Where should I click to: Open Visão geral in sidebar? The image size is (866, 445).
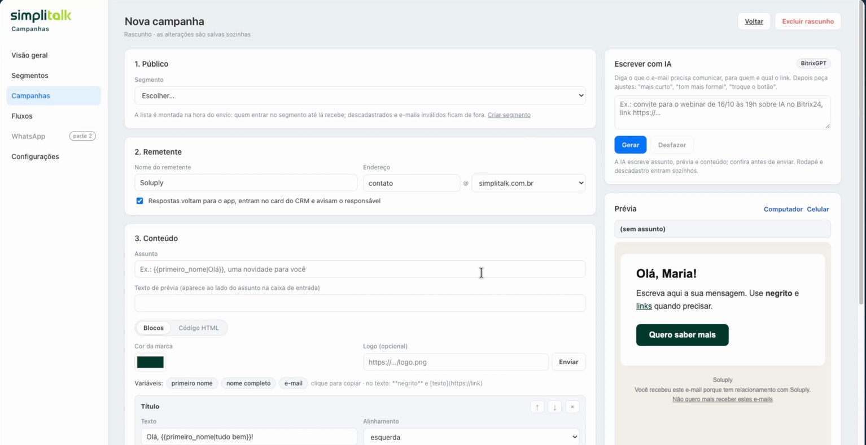click(53, 55)
